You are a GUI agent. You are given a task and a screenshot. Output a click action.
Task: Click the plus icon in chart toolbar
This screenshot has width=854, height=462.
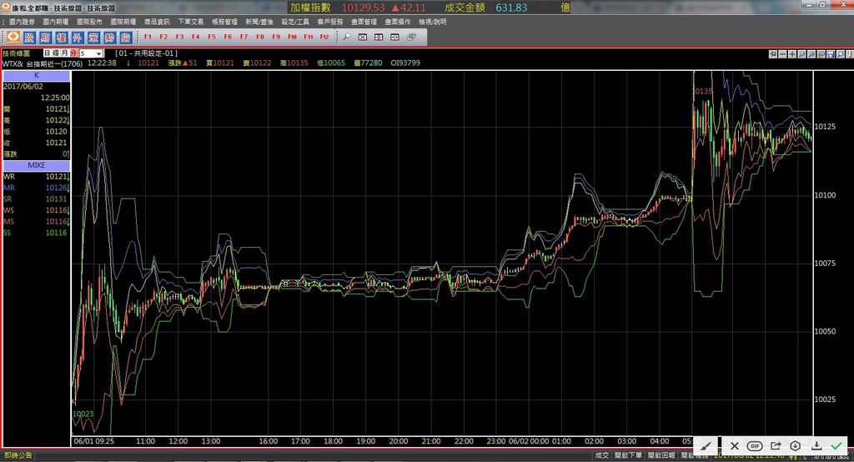[x=792, y=54]
